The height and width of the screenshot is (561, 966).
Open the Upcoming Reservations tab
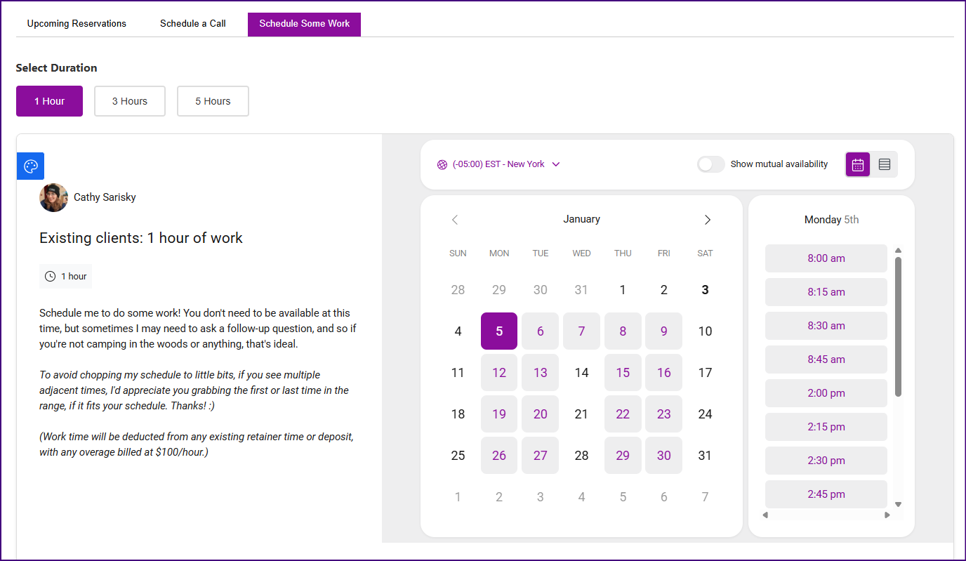[x=77, y=24]
